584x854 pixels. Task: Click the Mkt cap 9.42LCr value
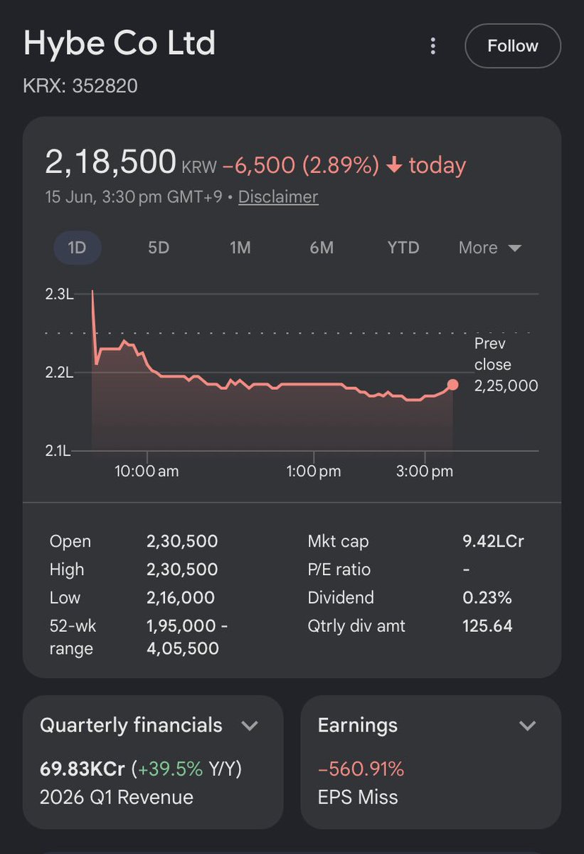click(x=493, y=542)
